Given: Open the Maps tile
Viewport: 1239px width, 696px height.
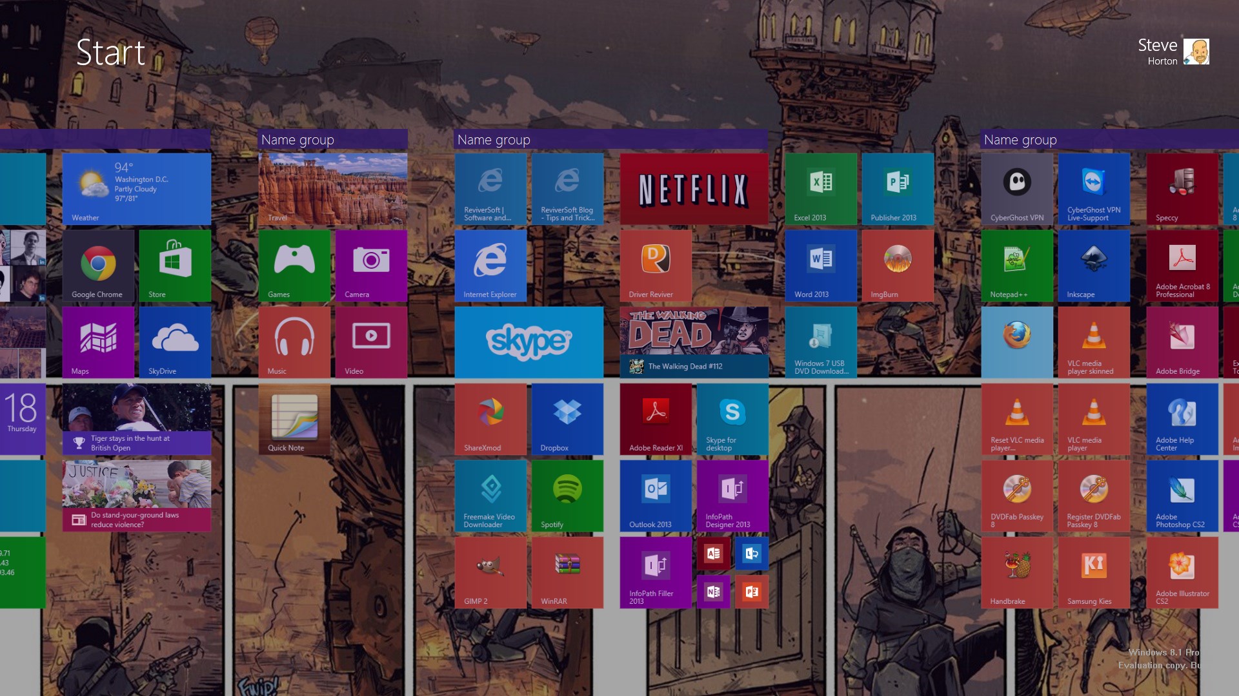Looking at the screenshot, I should [98, 342].
